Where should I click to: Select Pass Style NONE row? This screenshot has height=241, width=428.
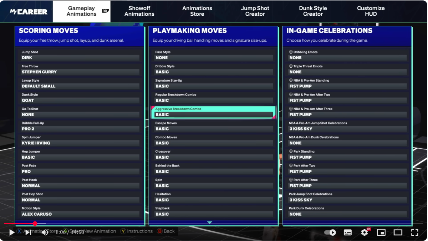pyautogui.click(x=214, y=55)
